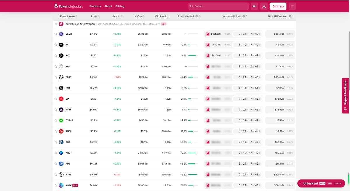Open the Products menu
Screen dimensions: 350x191
coord(95,6)
